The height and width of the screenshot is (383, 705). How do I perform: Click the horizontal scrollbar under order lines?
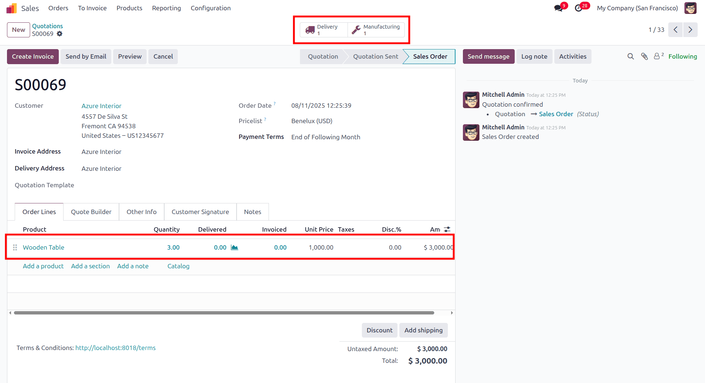click(x=224, y=313)
